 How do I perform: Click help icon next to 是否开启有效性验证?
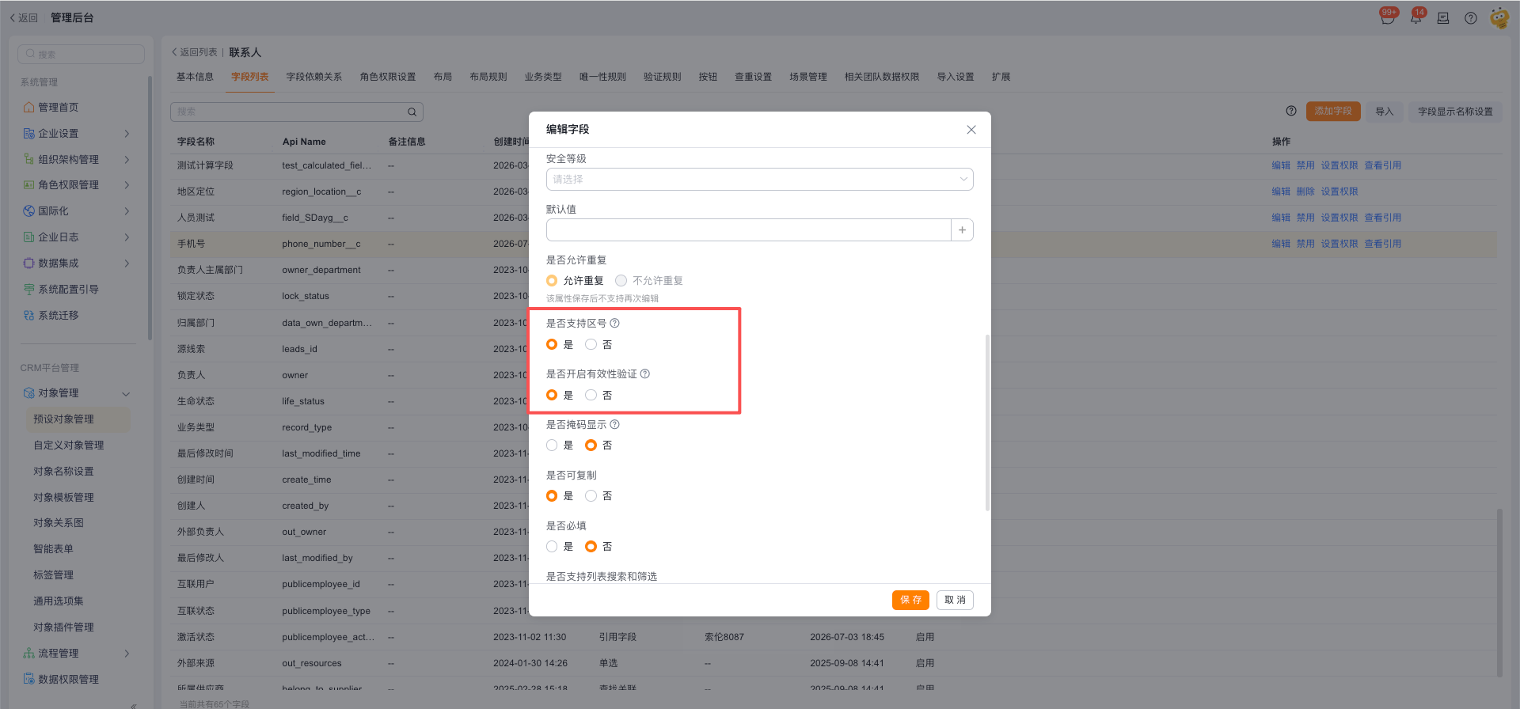pyautogui.click(x=645, y=374)
